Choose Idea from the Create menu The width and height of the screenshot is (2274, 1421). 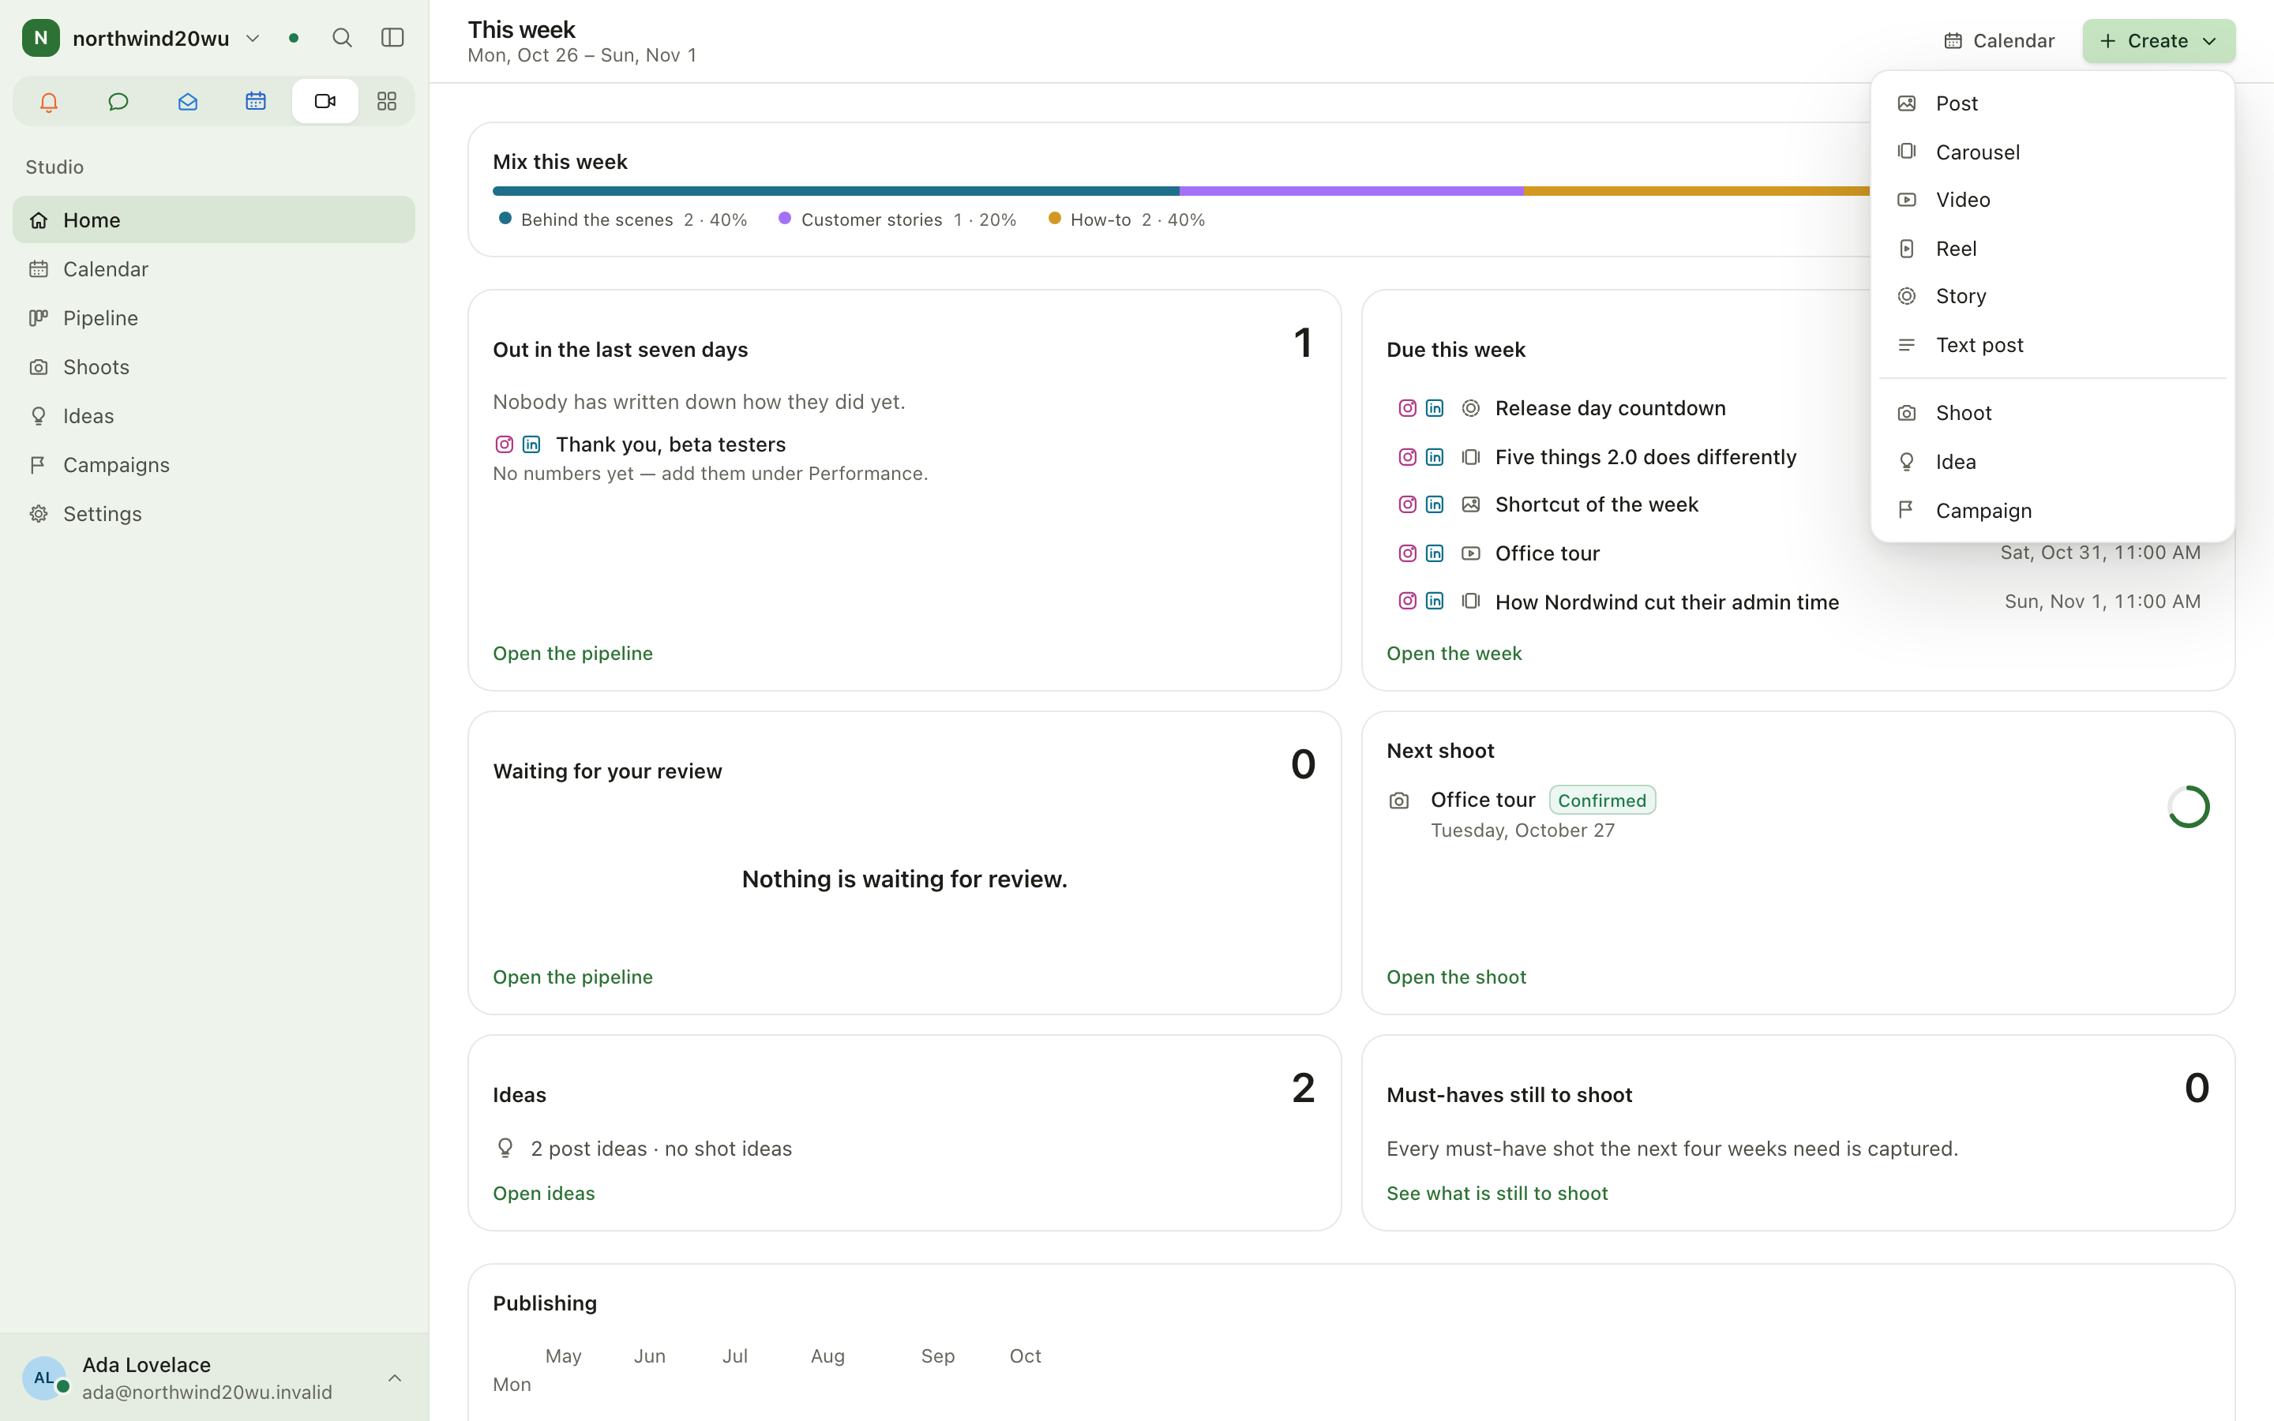2052,462
